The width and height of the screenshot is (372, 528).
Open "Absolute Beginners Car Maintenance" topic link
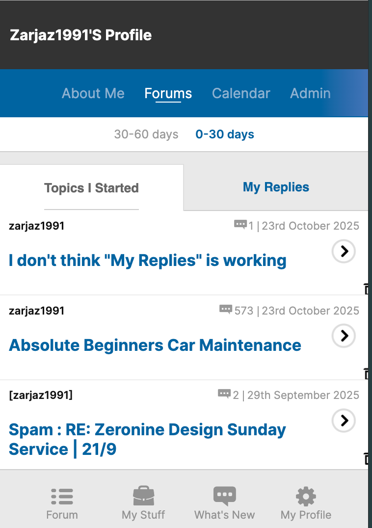coord(155,345)
